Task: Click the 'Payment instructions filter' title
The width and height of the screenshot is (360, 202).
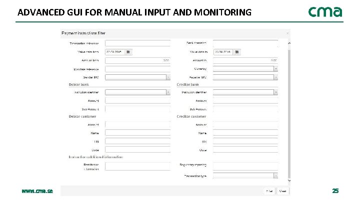Action: pos(83,33)
